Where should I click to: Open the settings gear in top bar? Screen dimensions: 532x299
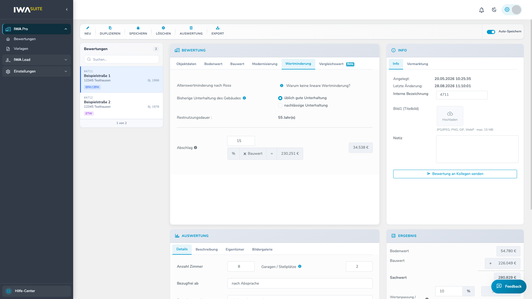coord(507,9)
